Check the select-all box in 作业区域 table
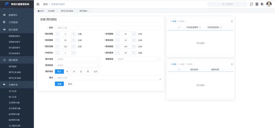 click(179, 27)
